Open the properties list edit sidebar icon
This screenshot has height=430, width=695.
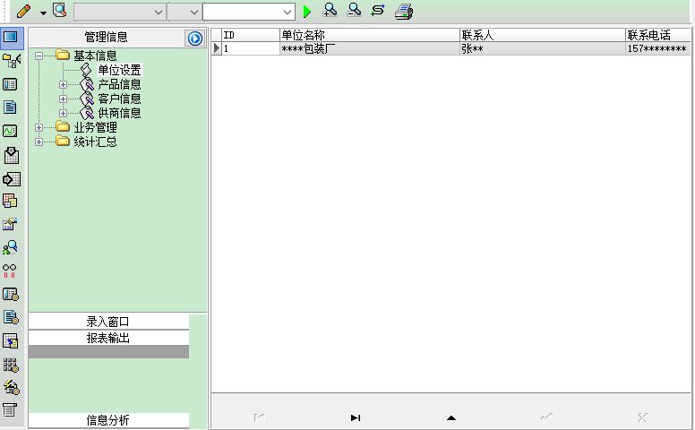[10, 224]
